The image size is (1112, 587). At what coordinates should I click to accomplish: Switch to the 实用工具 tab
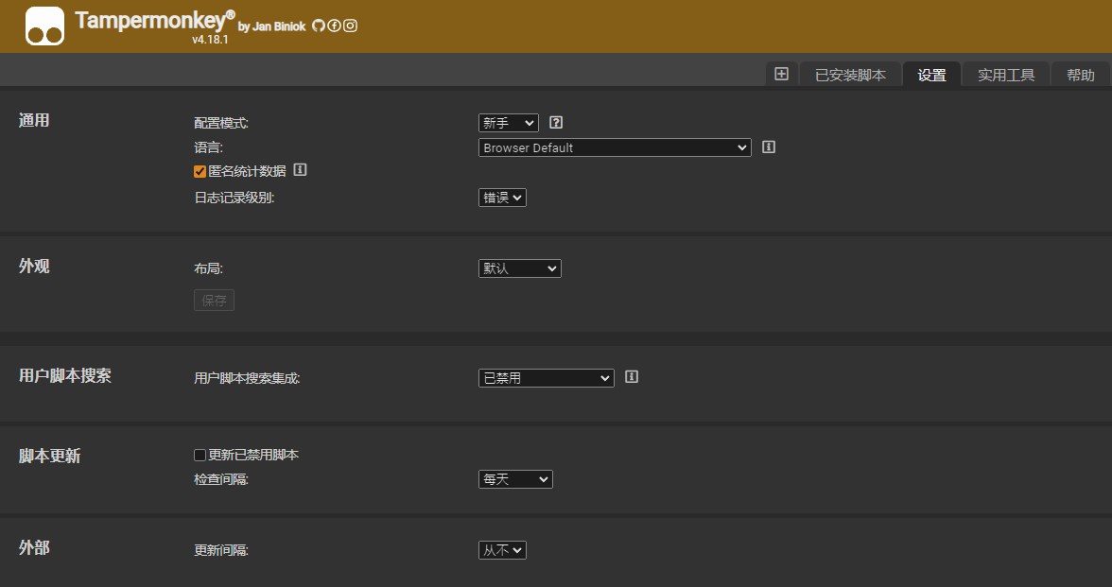pyautogui.click(x=1006, y=75)
